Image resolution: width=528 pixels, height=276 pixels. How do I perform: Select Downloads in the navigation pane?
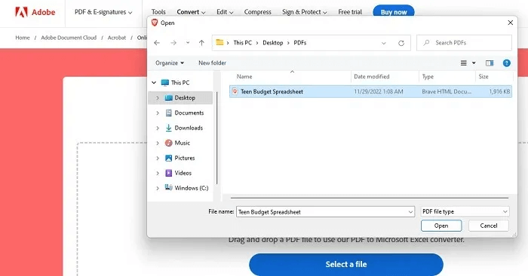tap(184, 128)
